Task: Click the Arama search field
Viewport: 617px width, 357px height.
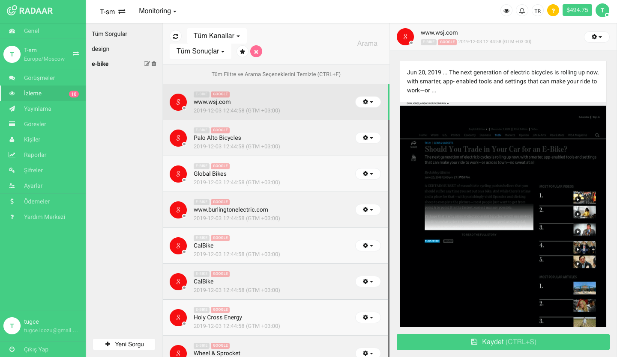Action: pyautogui.click(x=367, y=43)
